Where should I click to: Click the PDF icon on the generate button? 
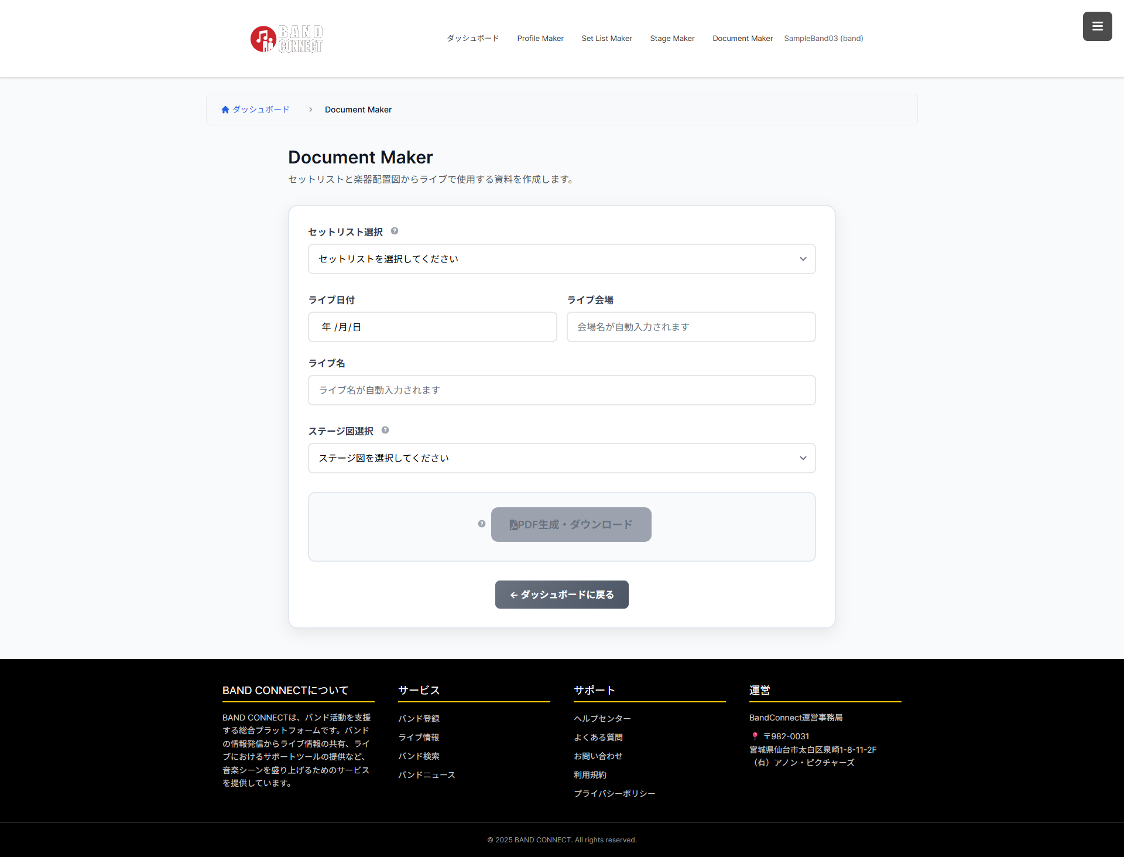[513, 524]
